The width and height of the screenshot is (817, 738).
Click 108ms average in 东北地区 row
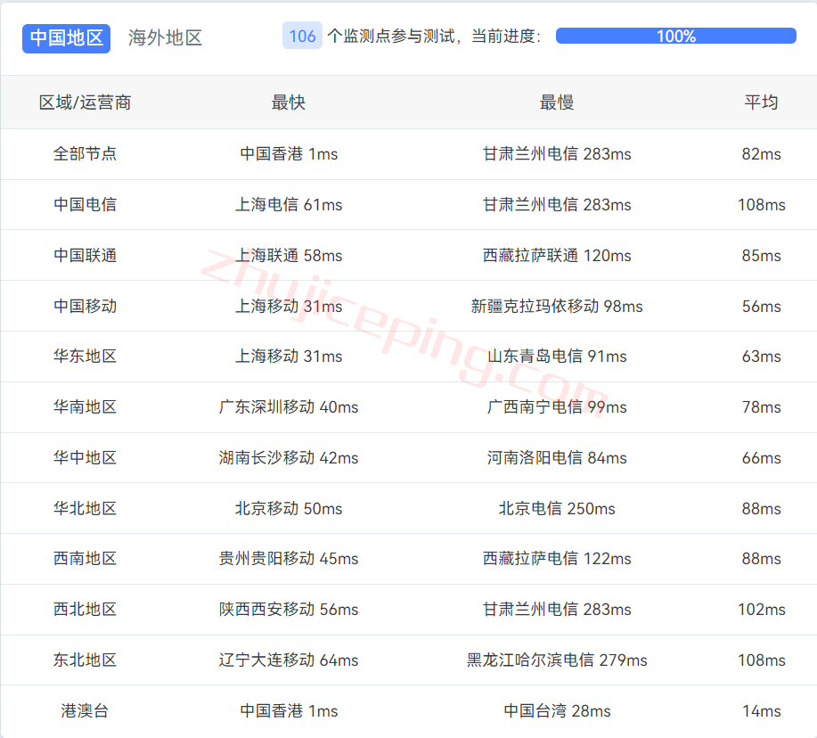(x=761, y=660)
